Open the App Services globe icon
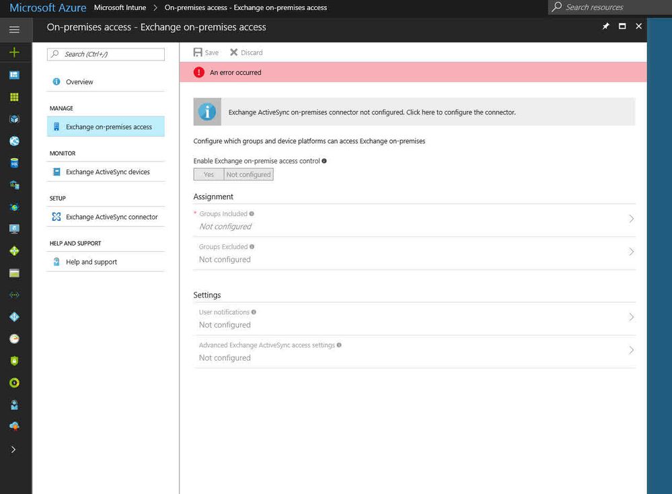The height and width of the screenshot is (494, 672). point(14,141)
